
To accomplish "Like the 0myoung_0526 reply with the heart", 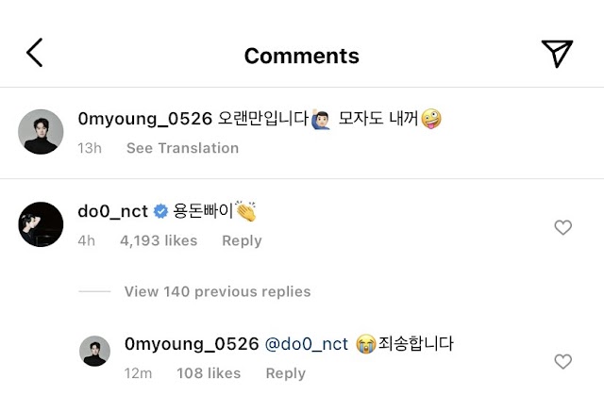I will [x=562, y=361].
